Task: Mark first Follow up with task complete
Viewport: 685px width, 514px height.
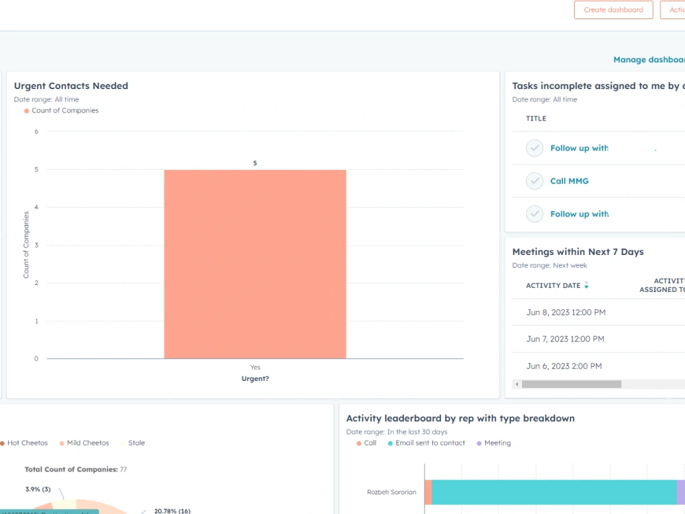Action: click(x=534, y=148)
